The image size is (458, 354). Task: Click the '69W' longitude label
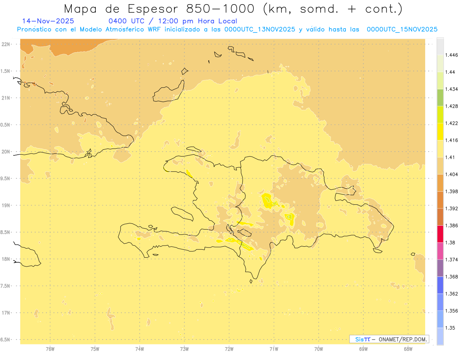363,349
